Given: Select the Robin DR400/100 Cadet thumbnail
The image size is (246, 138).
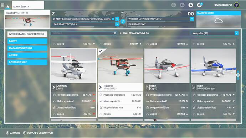Looking at the screenshot, I should pos(214,66).
